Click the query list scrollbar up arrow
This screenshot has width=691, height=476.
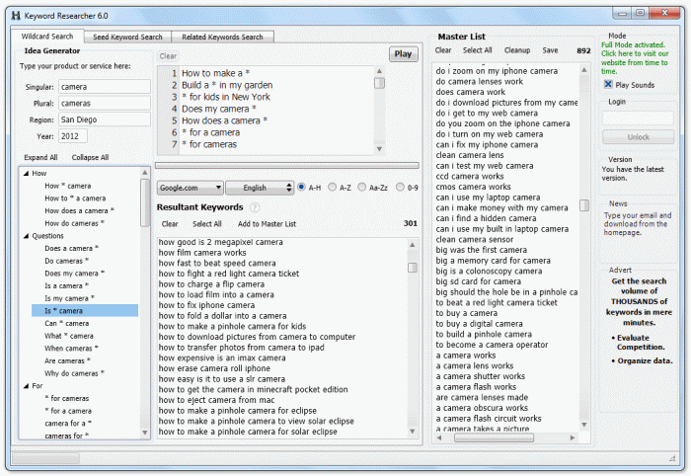tap(379, 71)
